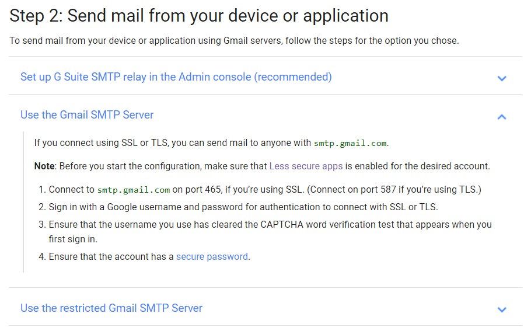Viewport: 531px width, 334px height.
Task: Open the 'Less secure apps' link
Action: coord(306,166)
